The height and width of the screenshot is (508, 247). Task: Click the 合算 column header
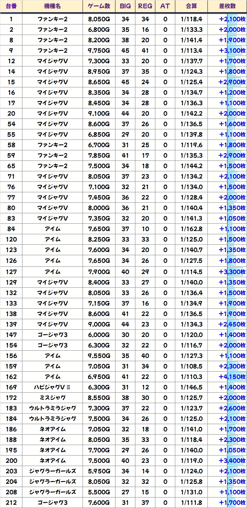(x=191, y=6)
